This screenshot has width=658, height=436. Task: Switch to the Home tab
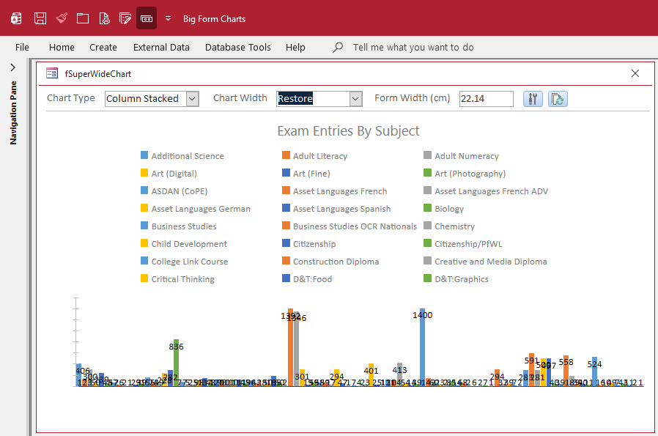pos(62,48)
